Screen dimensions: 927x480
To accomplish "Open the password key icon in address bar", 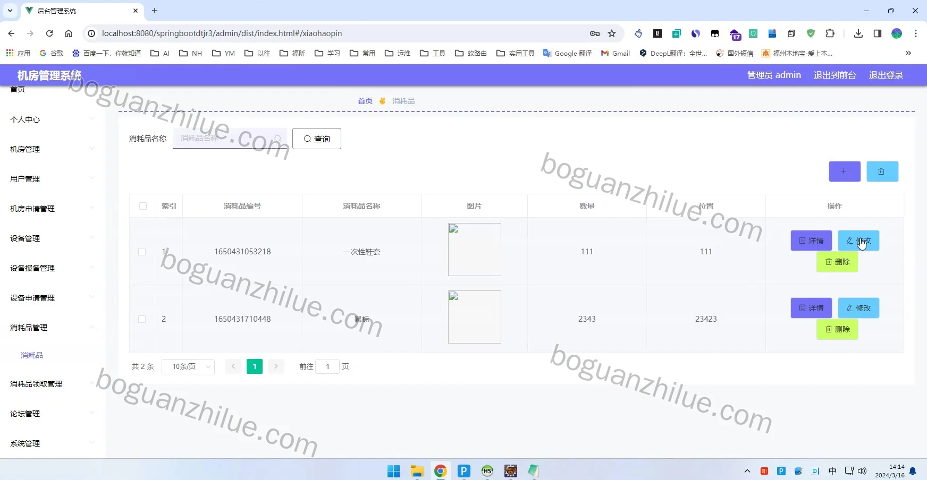I will point(595,33).
